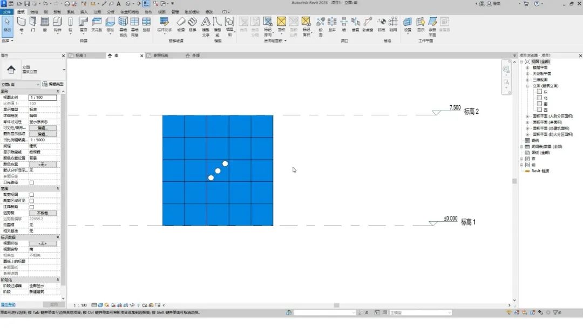Click Edit Type (编辑类型) button
Viewport: 583px width, 328px height.
point(53,84)
